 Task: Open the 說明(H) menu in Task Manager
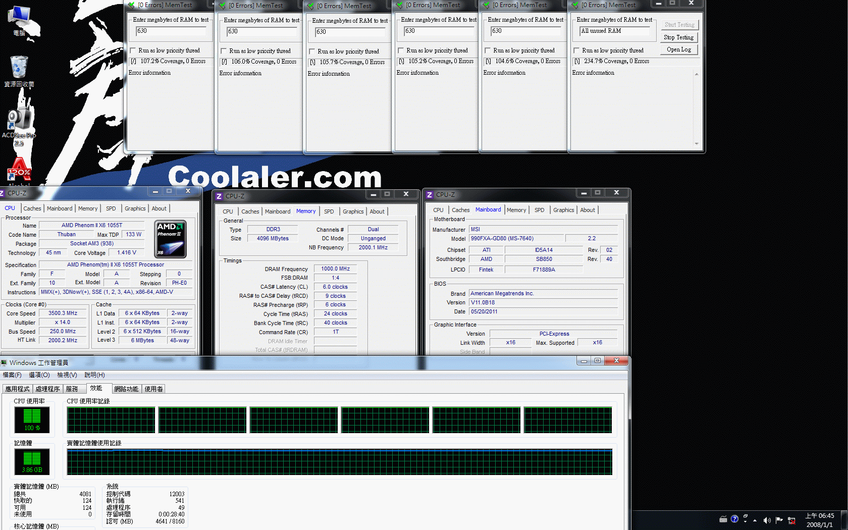95,375
